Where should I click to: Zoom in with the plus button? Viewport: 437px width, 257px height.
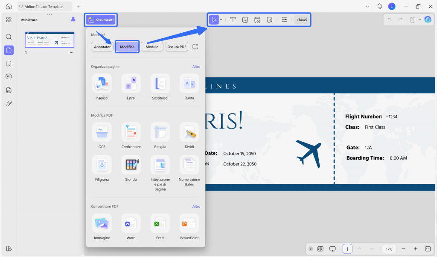(x=416, y=248)
